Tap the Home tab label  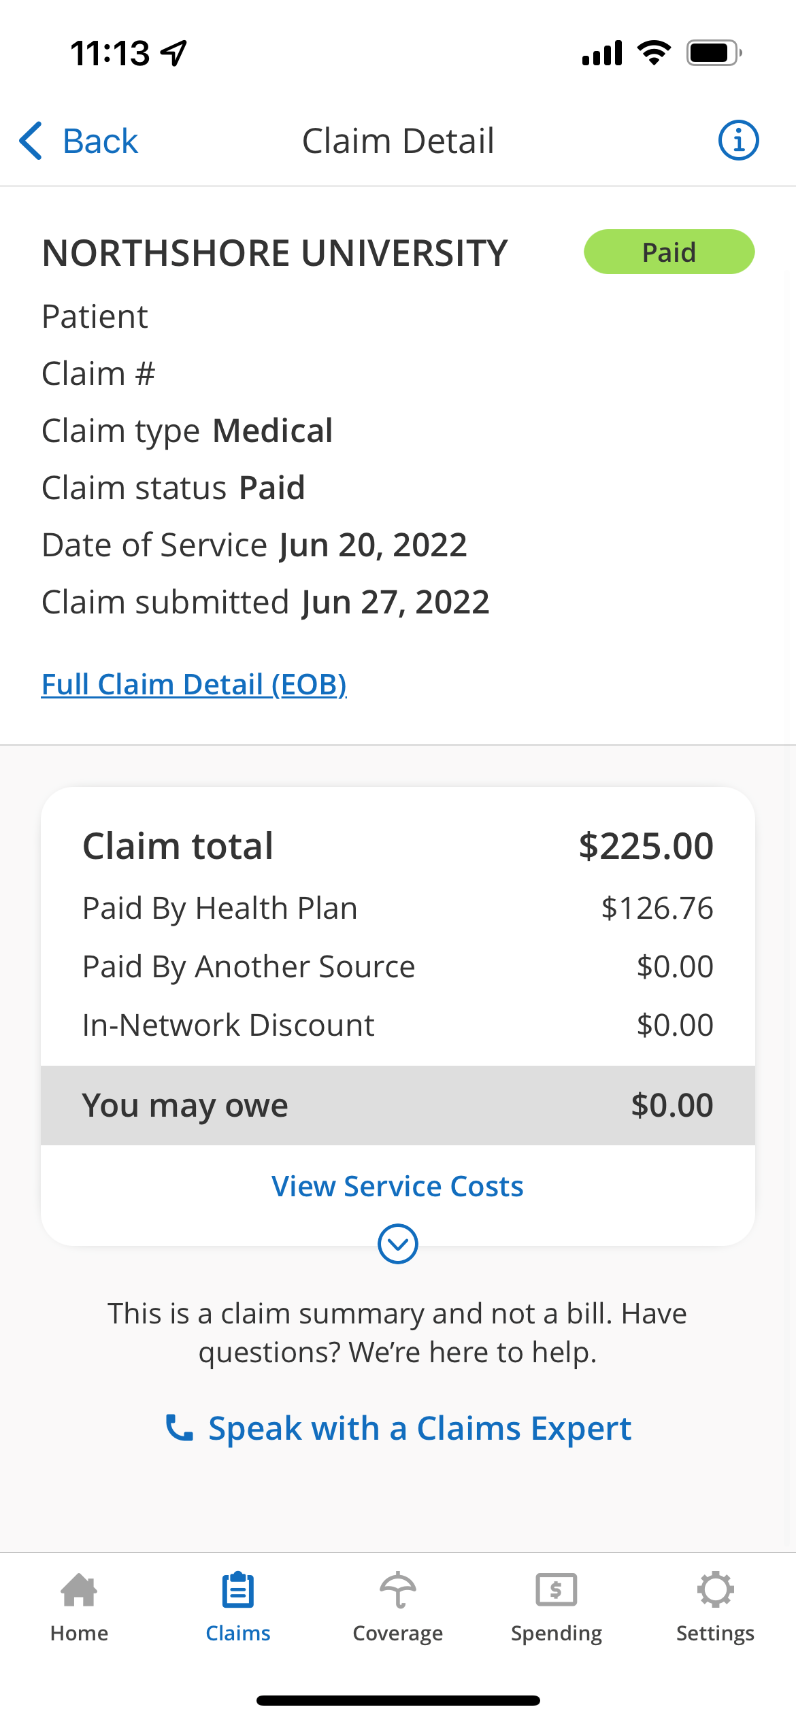[x=79, y=1634]
